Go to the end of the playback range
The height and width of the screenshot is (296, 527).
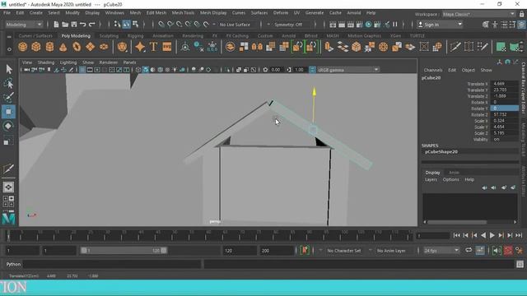point(519,236)
